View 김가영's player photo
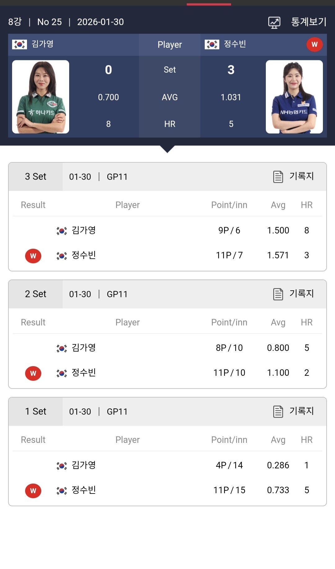335x569 pixels. (41, 97)
